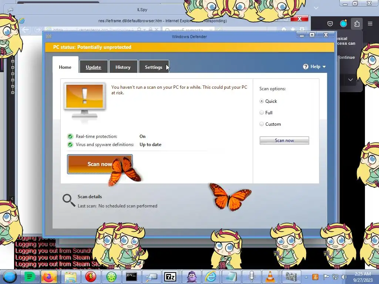This screenshot has width=379, height=284.
Task: Click the Help question mark icon
Action: pyautogui.click(x=306, y=67)
